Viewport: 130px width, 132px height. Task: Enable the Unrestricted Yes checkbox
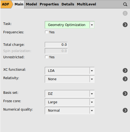point(46,57)
